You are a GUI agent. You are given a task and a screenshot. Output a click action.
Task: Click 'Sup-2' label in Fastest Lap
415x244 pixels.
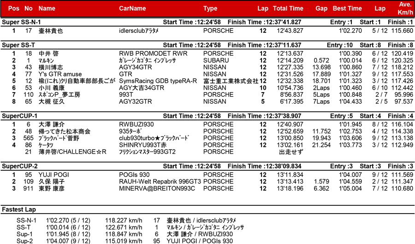click(24, 241)
